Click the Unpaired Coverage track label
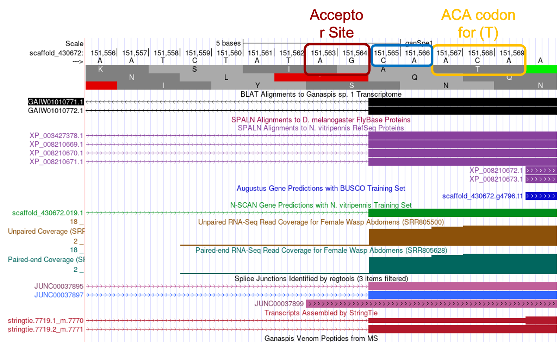This screenshot has width=558, height=342. click(46, 231)
